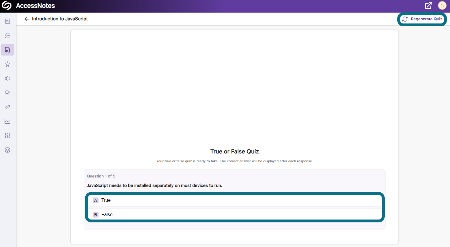Image resolution: width=450 pixels, height=247 pixels.
Task: Open the user profile avatar
Action: click(x=442, y=5)
